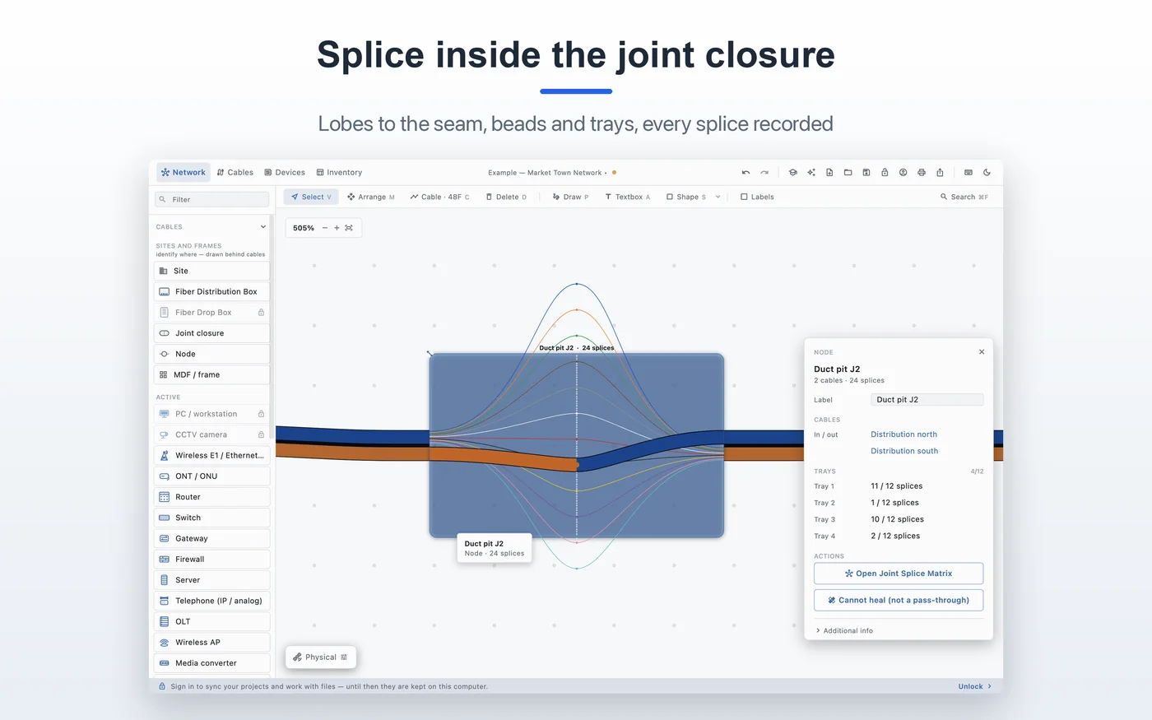Close the Node properties panel
1152x720 pixels.
point(982,352)
